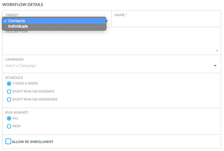Set Run Against to All radio button

coord(9,119)
